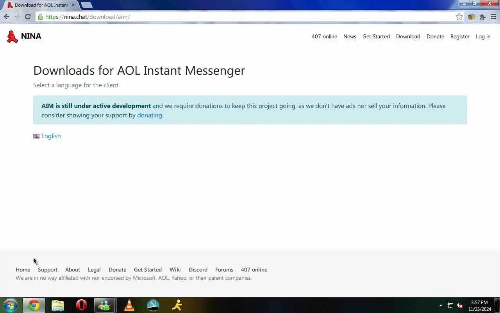The width and height of the screenshot is (500, 313).
Task: Click Home in the footer
Action: [x=23, y=270]
